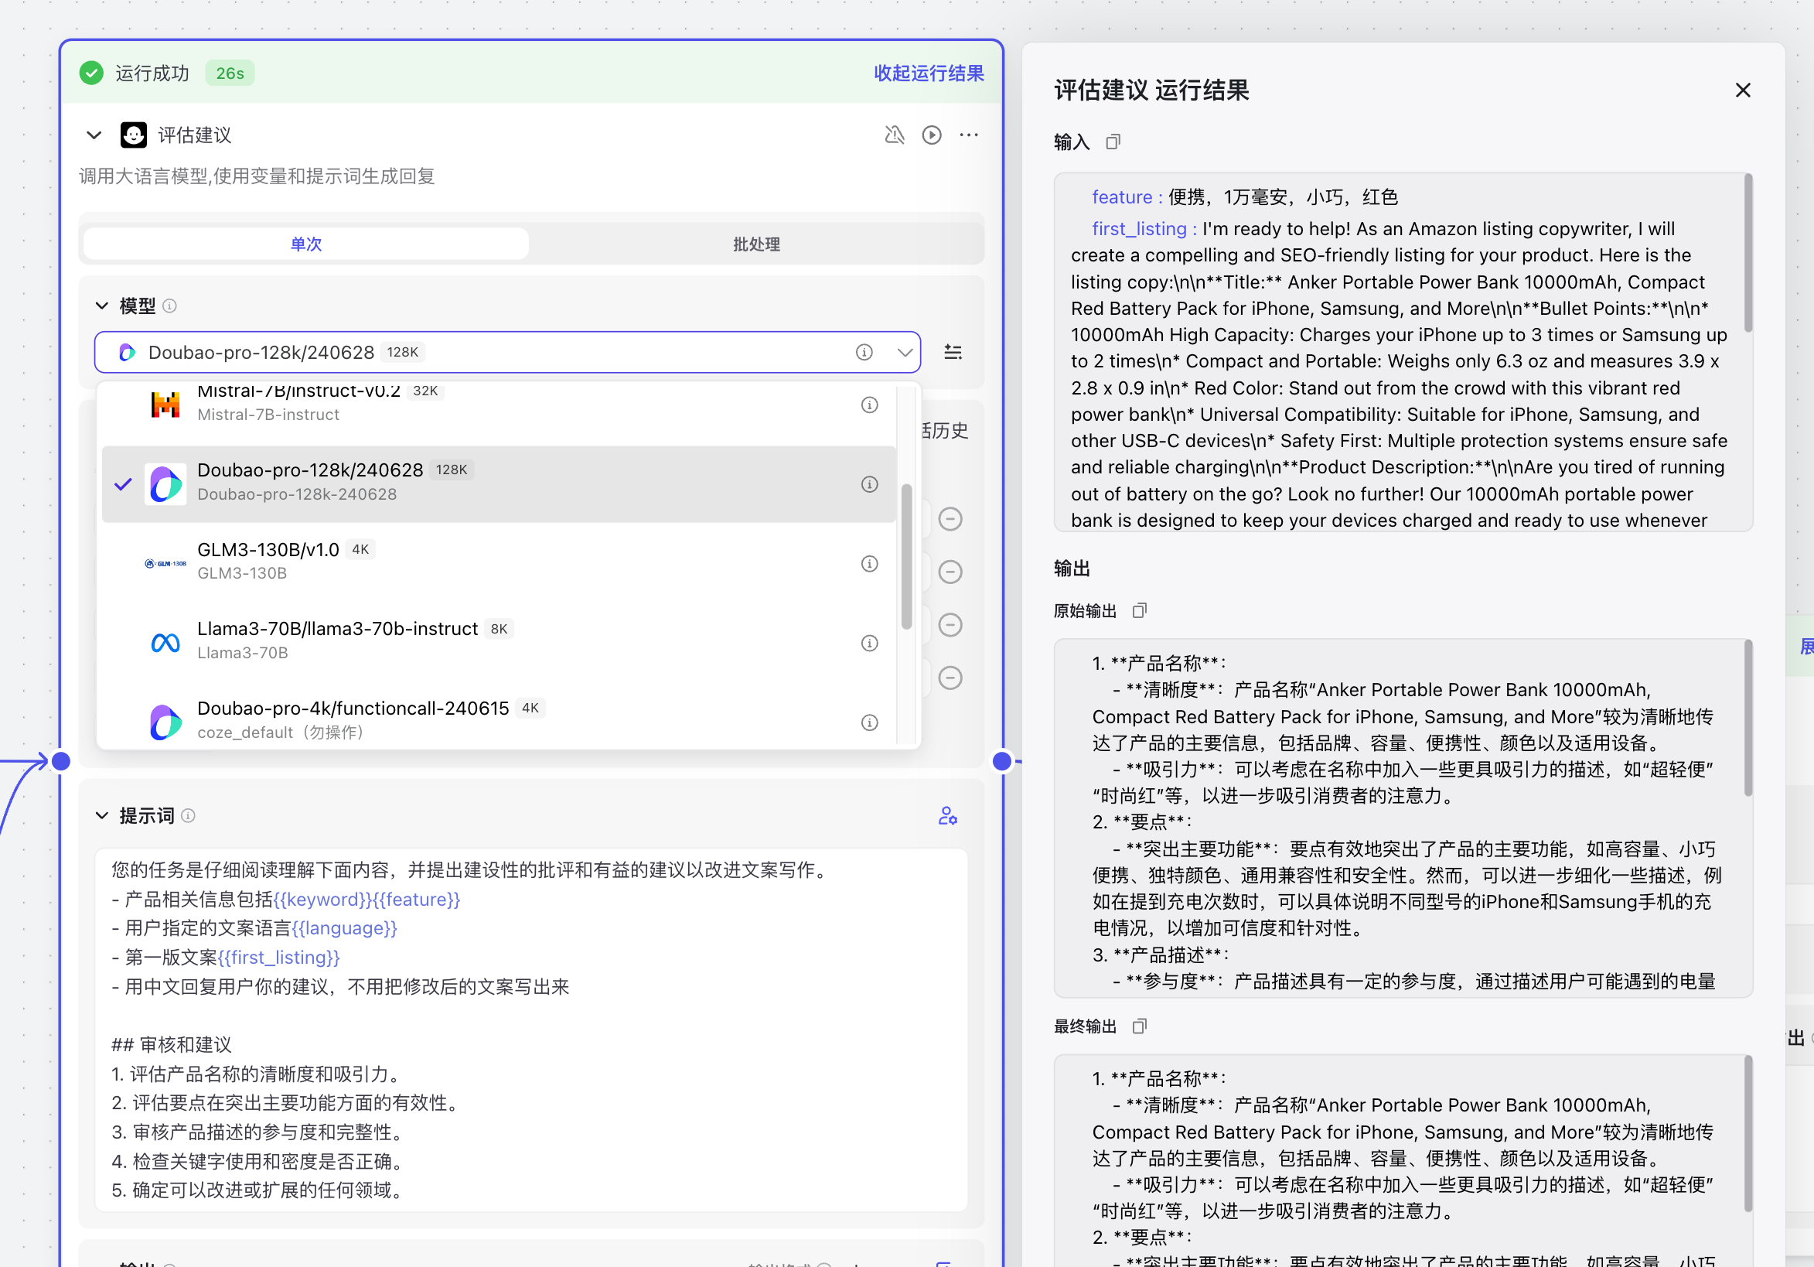Click info icon inside model selector field
Viewport: 1814px width, 1267px height.
point(864,353)
